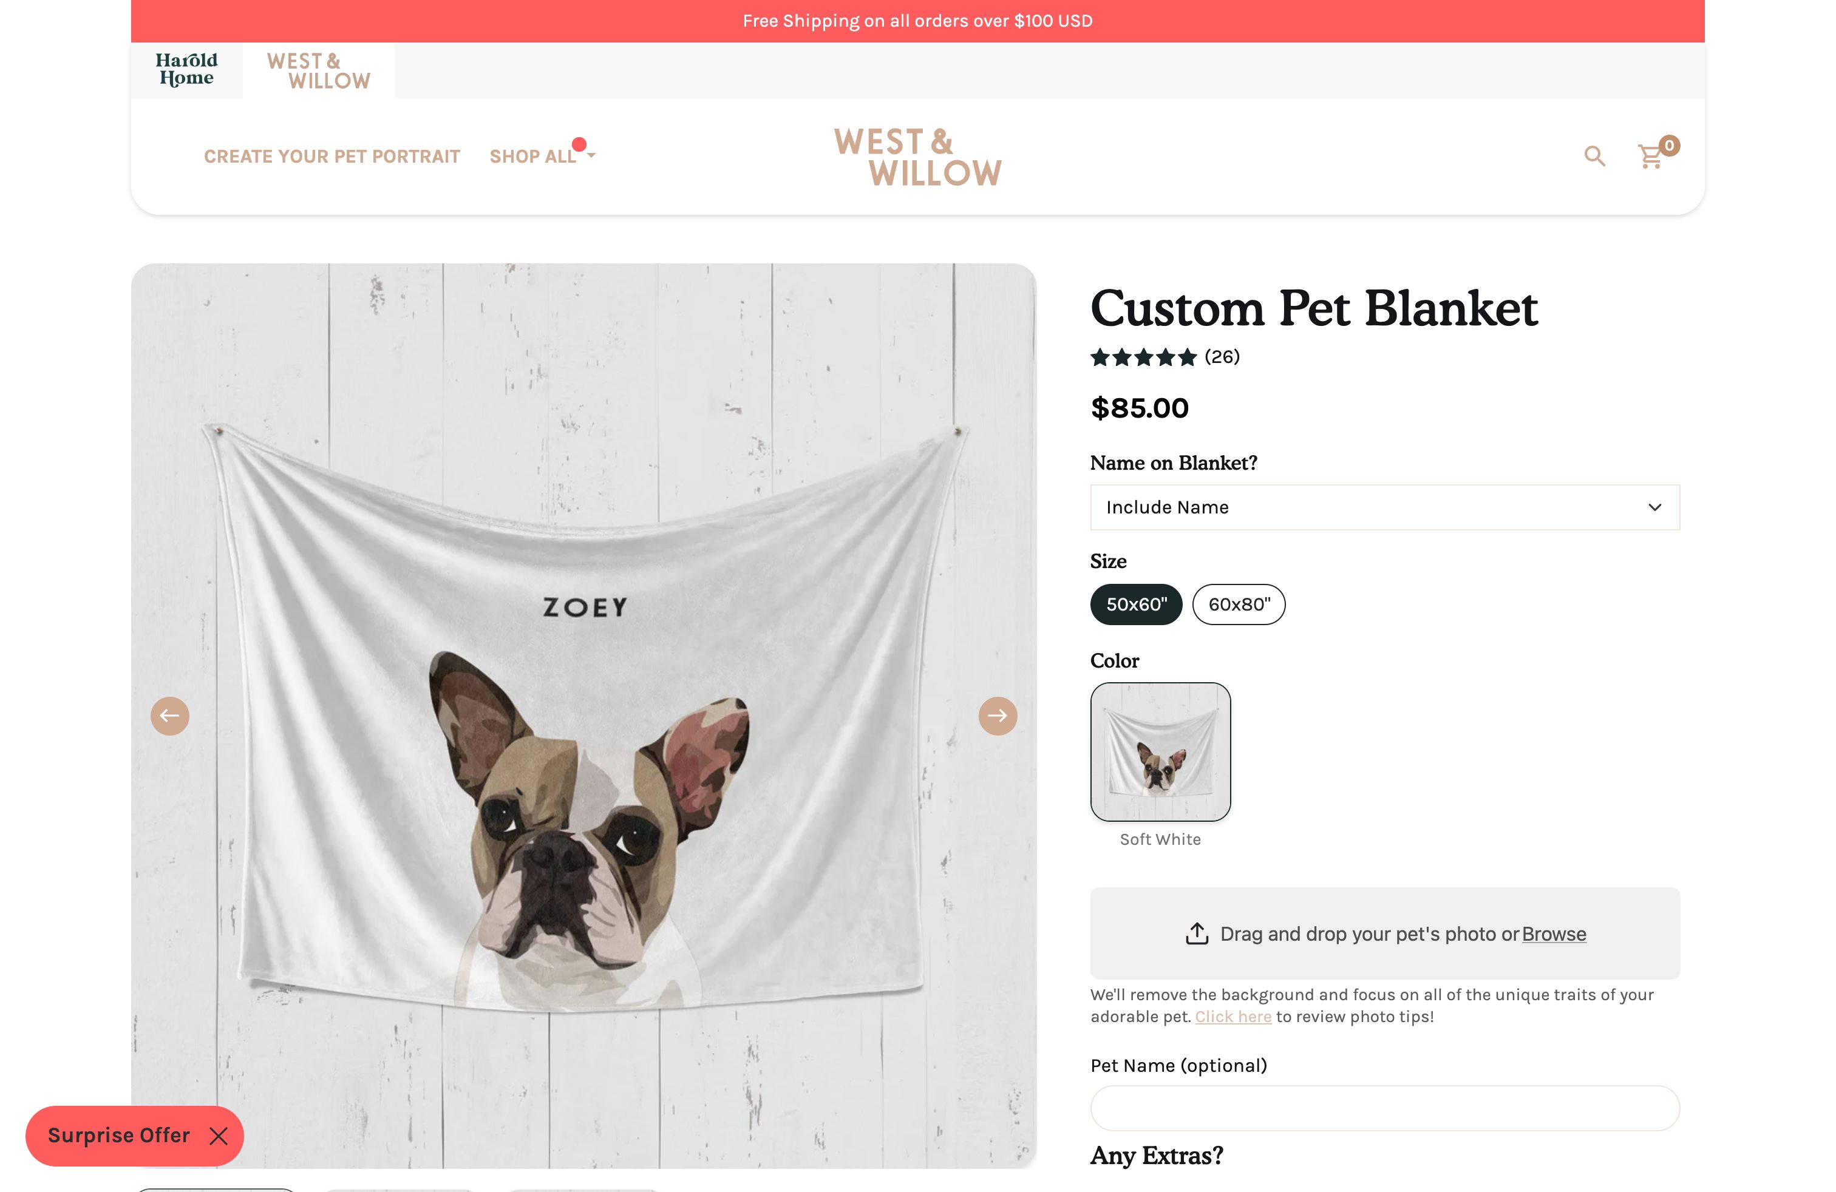This screenshot has width=1836, height=1192.
Task: Click the West & Willow center logo
Action: pos(917,157)
